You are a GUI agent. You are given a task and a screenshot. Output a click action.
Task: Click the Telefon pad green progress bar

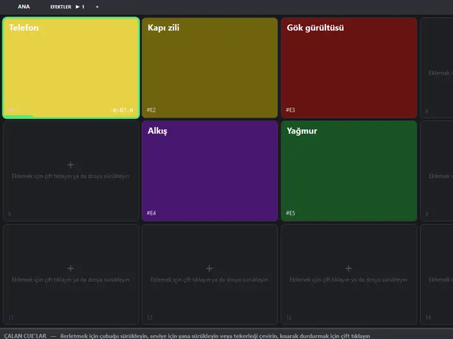pos(19,116)
